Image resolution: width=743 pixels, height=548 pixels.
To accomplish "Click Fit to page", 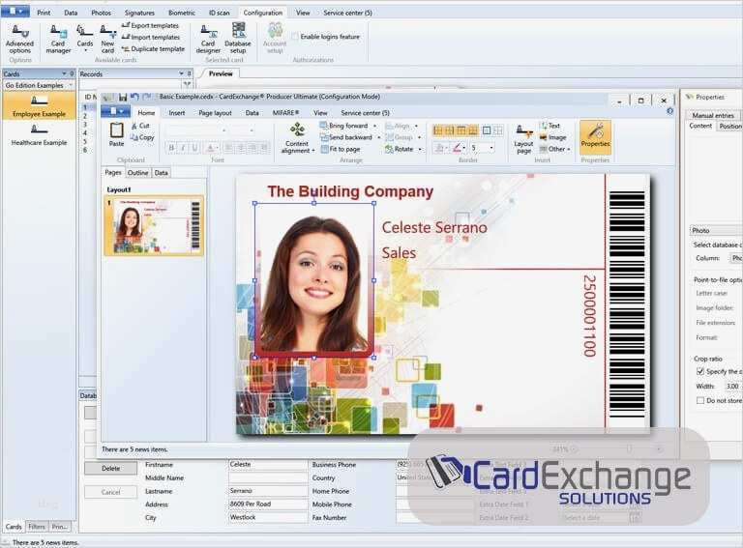I will [341, 149].
